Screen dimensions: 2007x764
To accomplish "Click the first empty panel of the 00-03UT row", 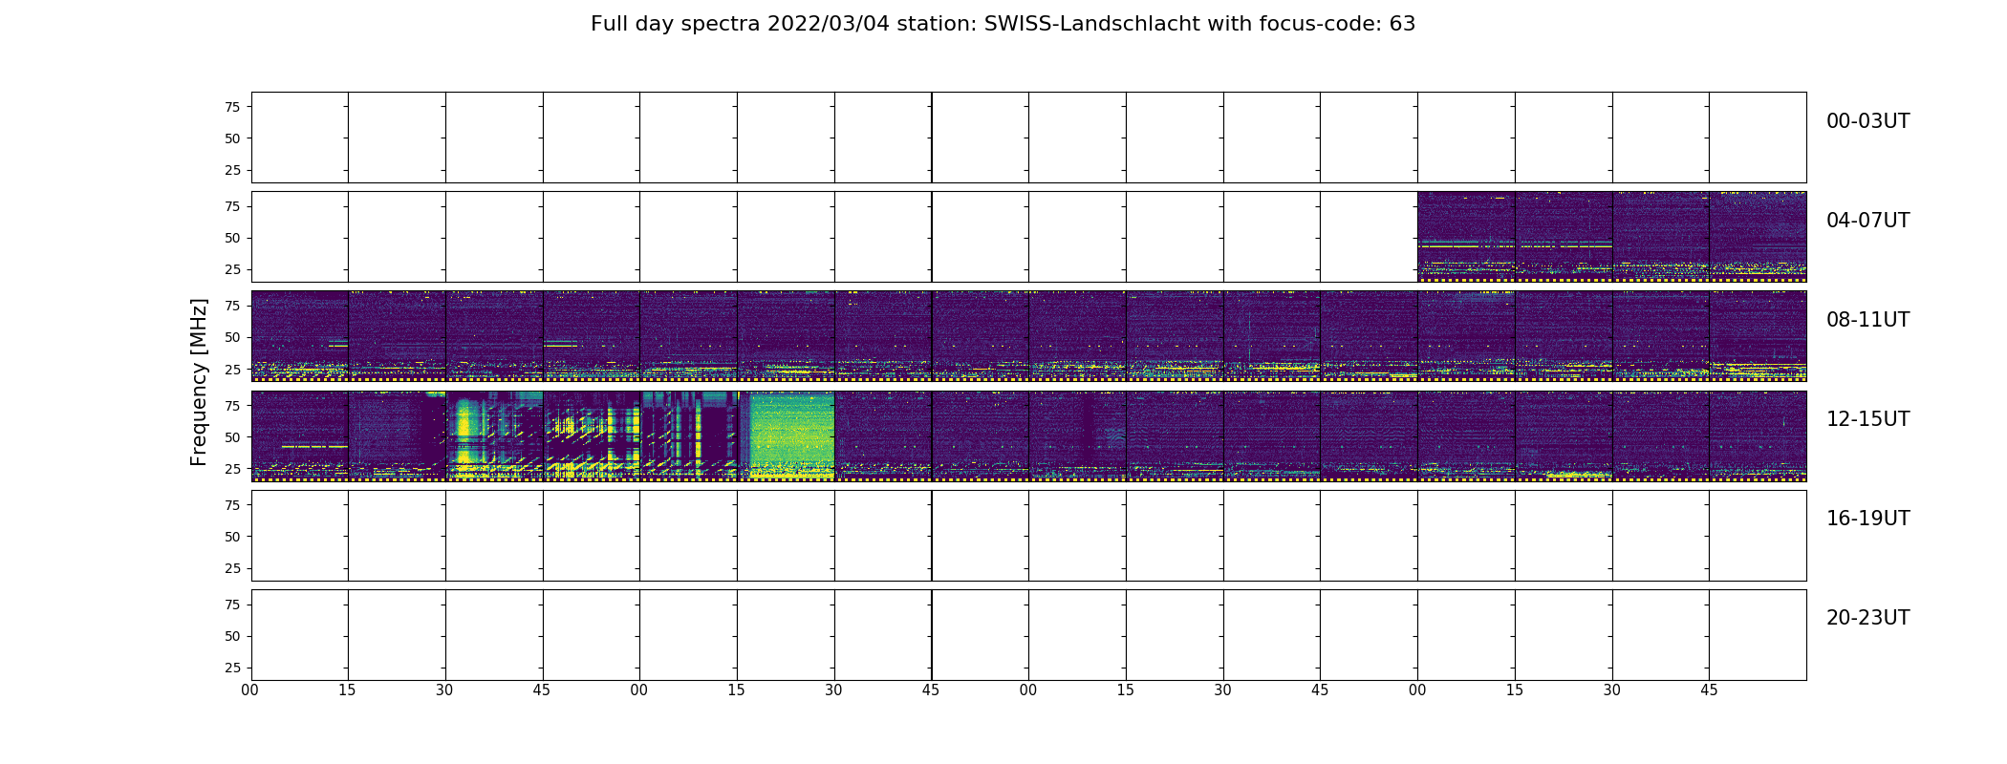I will click(300, 138).
